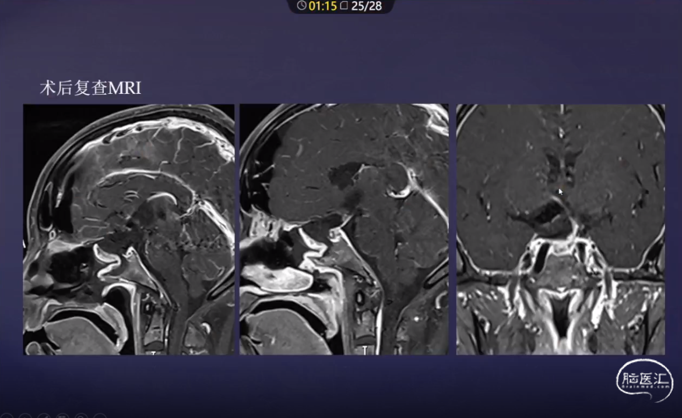Open the pen tool in slideshow controls
This screenshot has width=682, height=418.
pos(44,416)
